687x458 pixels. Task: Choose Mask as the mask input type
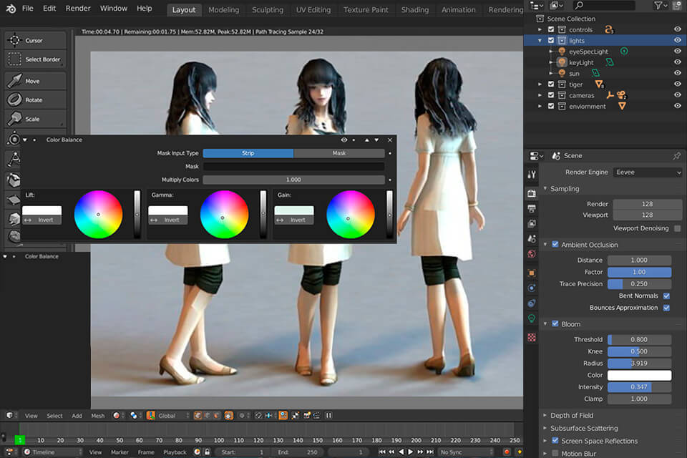pos(338,153)
